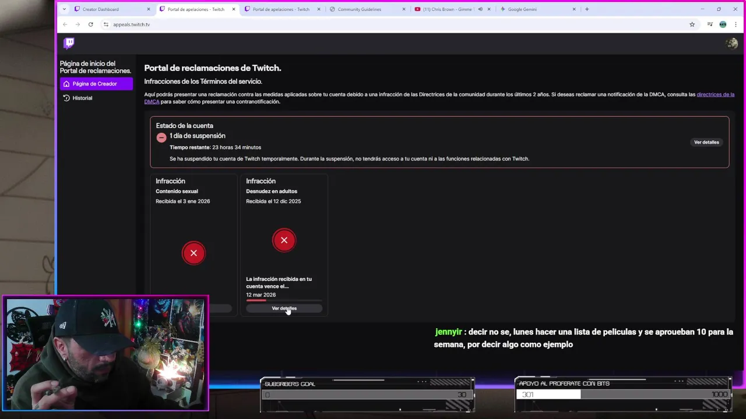Open a new browser tab
This screenshot has width=746, height=419.
pos(587,9)
